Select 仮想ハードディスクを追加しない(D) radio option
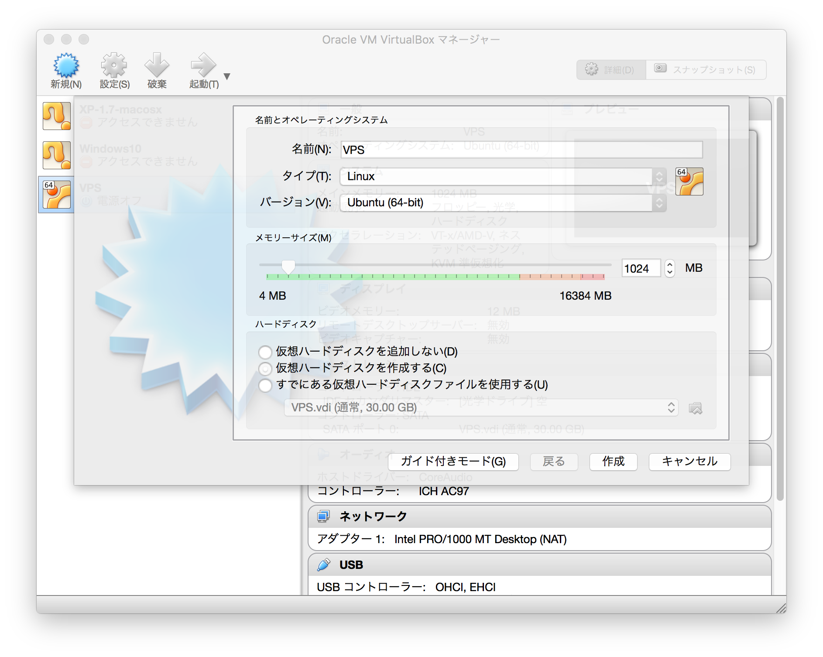 coord(265,352)
